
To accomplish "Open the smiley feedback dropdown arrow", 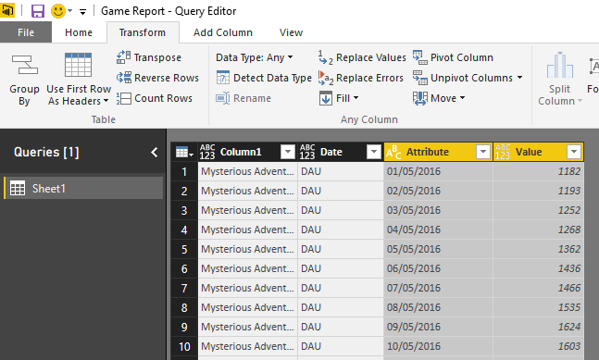I will click(x=70, y=11).
